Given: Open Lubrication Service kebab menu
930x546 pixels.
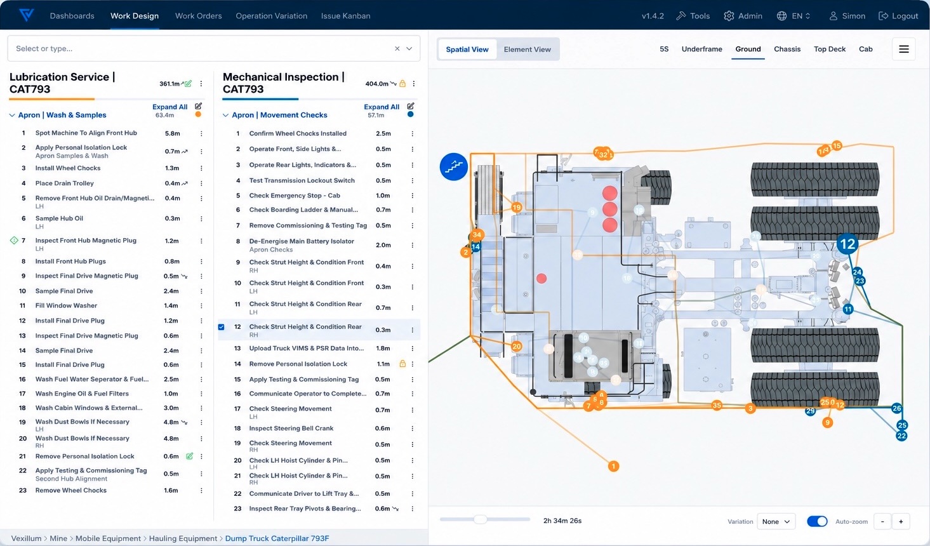Looking at the screenshot, I should pos(201,83).
